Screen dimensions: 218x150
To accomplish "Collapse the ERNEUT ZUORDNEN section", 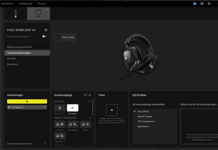I will [x=90, y=118].
